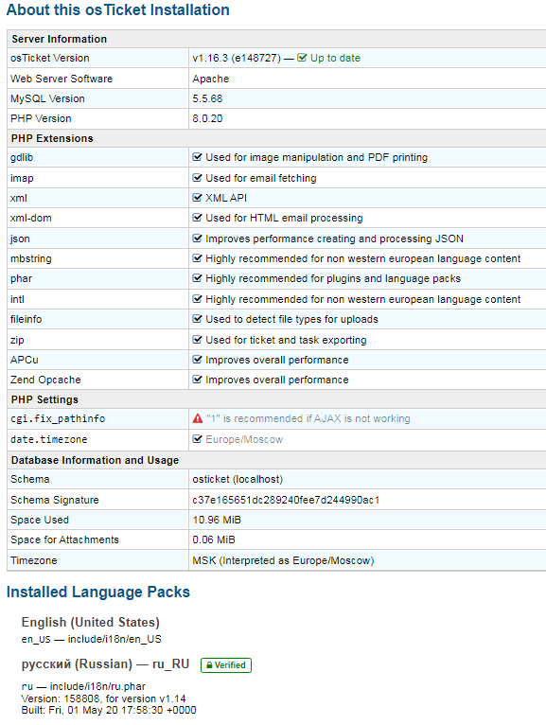Click the Server Information section header
The width and height of the screenshot is (546, 725).
60,39
